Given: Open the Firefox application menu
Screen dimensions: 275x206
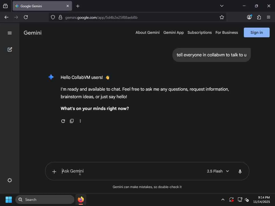Looking at the screenshot, I should pos(269,17).
